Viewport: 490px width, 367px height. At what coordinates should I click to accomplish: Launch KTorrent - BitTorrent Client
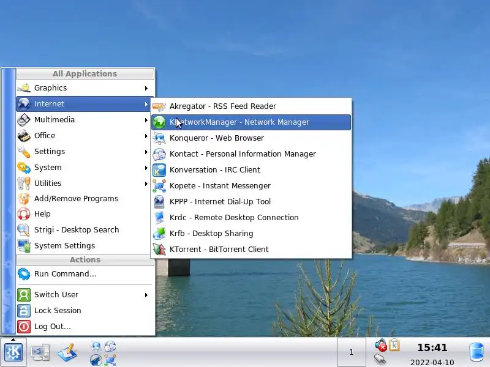pos(251,250)
